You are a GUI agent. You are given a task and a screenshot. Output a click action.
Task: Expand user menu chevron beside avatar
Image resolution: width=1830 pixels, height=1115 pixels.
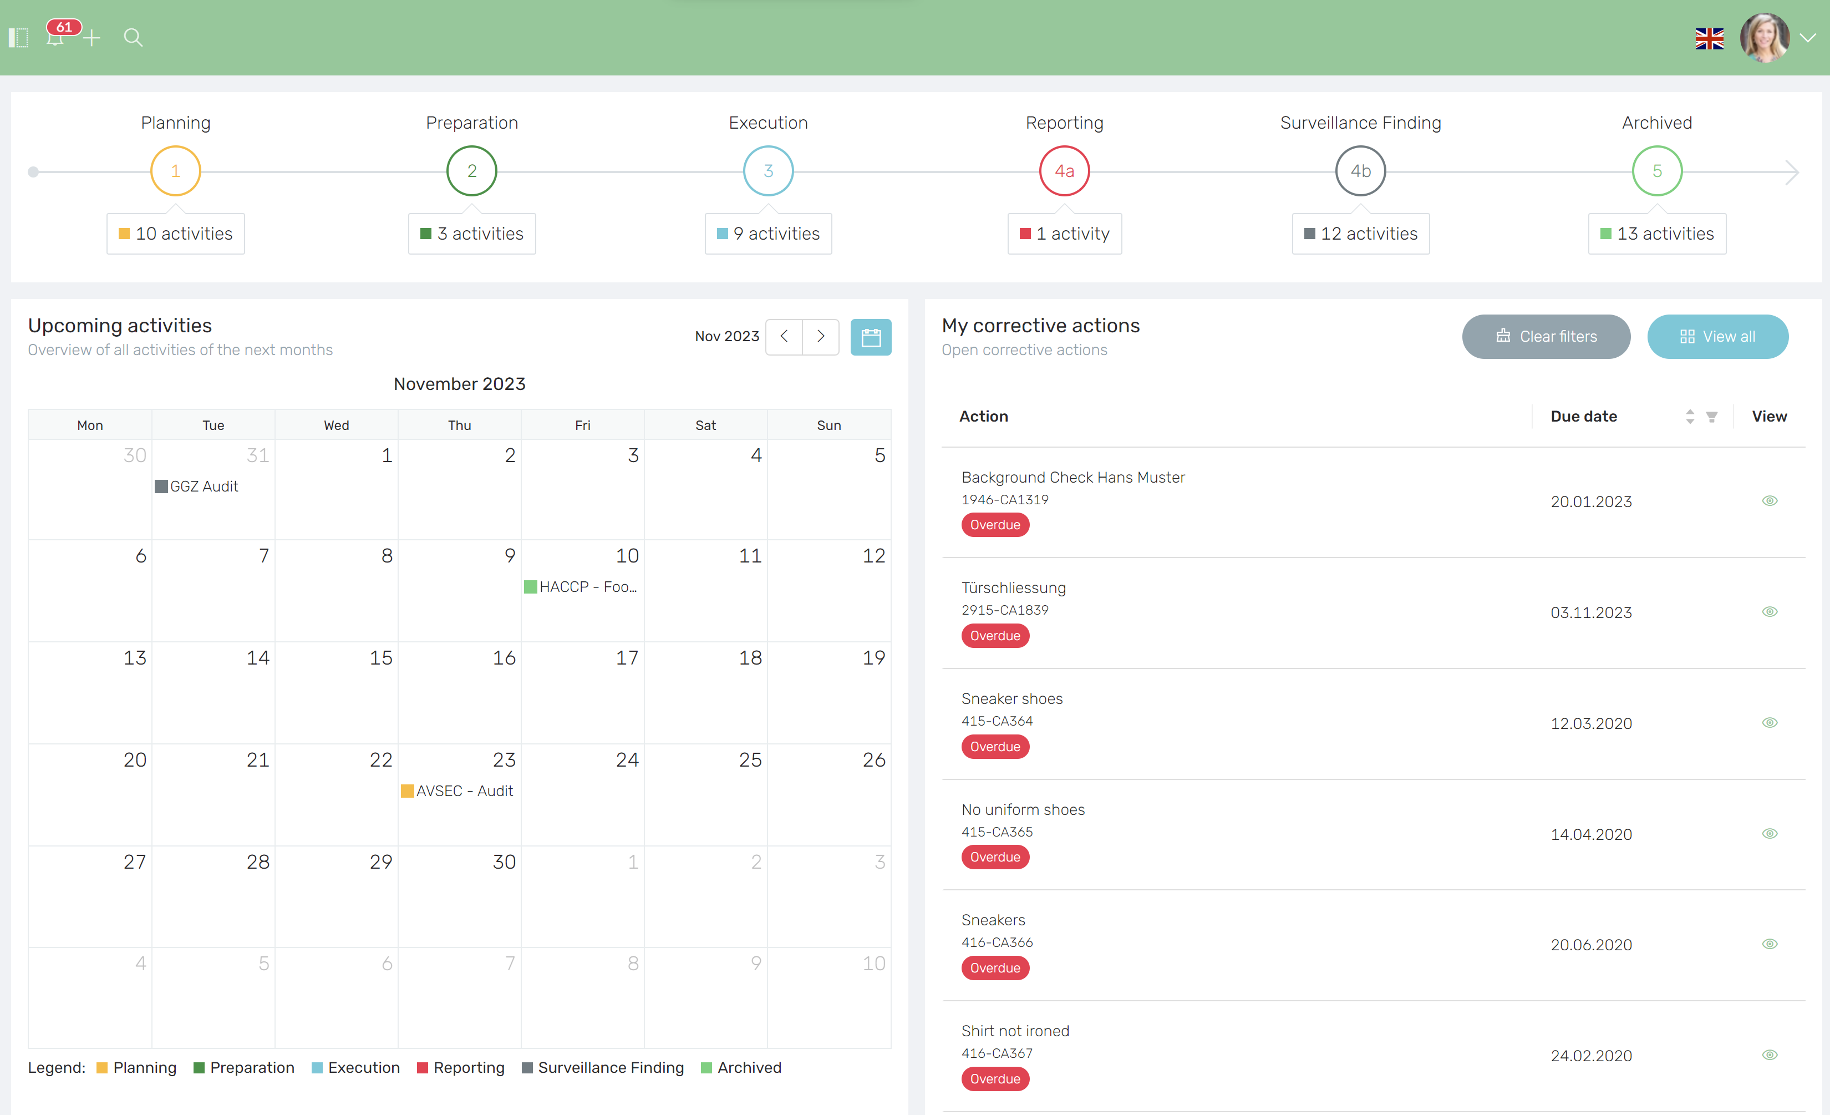[1807, 38]
